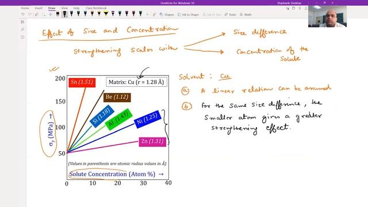Click the Sn (1.51) label in graph
Viewport: 368px width, 207px height.
point(82,82)
